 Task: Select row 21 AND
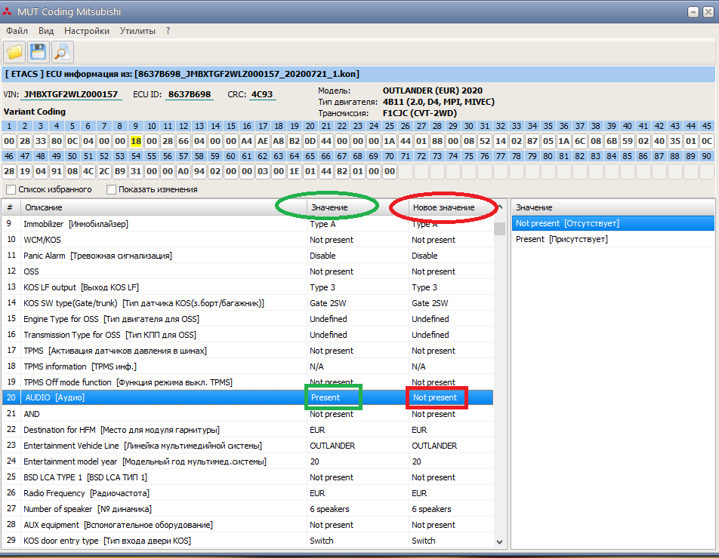[x=248, y=414]
